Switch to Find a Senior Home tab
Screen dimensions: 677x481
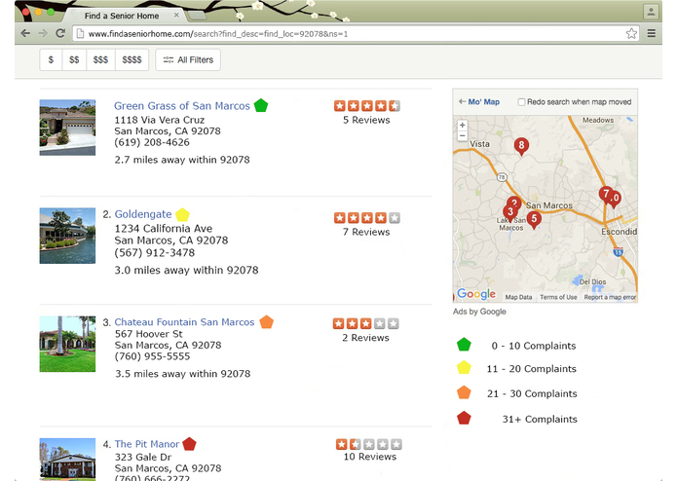(x=122, y=16)
